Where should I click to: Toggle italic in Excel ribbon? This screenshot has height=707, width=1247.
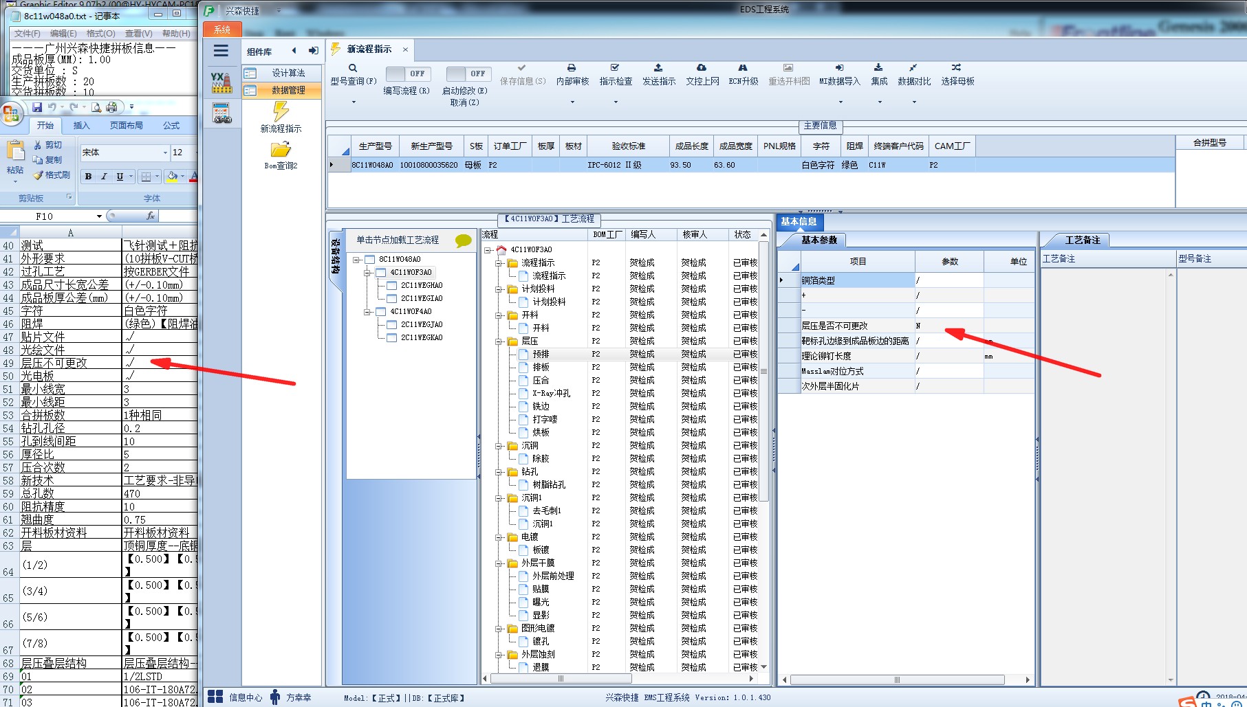coord(104,177)
